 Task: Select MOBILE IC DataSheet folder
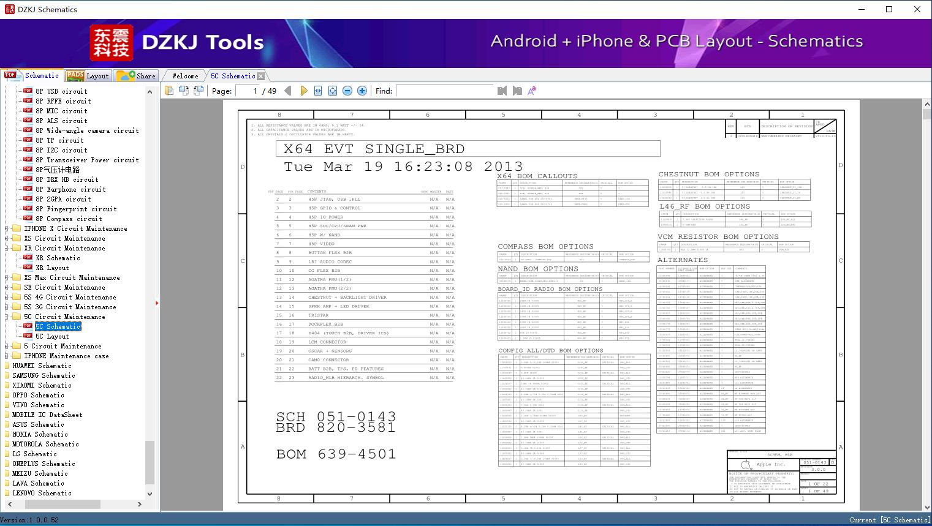coord(47,415)
